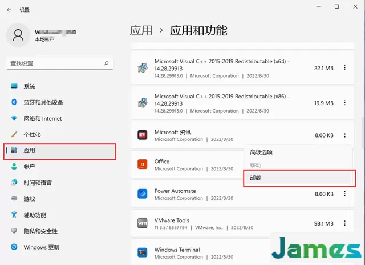The image size is (365, 265).
Task: Focus the 查找设置 search box
Action: [60, 63]
